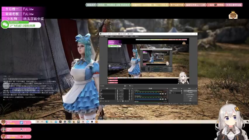Screen dimensions: 249x140
Task: Open the transition properties gear in Scene Transitions
Action: pyautogui.click(x=181, y=91)
